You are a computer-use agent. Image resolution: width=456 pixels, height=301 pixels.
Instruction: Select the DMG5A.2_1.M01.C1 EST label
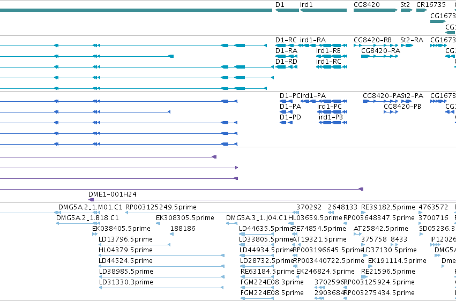91,207
